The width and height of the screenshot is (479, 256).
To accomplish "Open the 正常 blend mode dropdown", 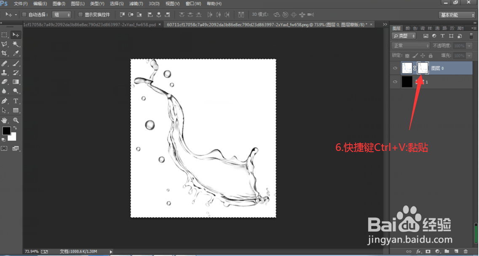I will pos(411,46).
